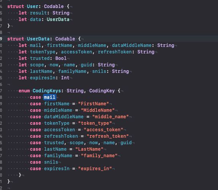Click the "token_type" string literal
This screenshot has width=218, height=190.
(x=95, y=123)
